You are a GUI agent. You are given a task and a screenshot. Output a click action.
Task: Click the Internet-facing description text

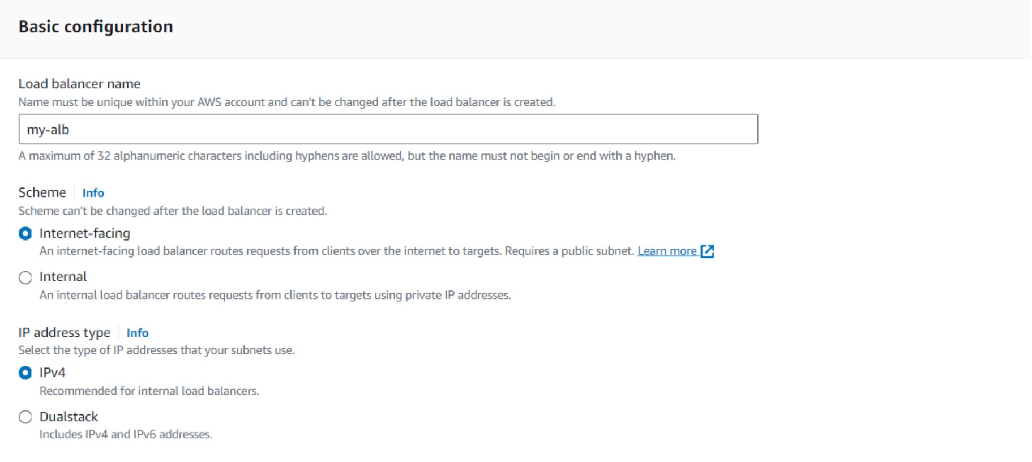click(x=336, y=251)
